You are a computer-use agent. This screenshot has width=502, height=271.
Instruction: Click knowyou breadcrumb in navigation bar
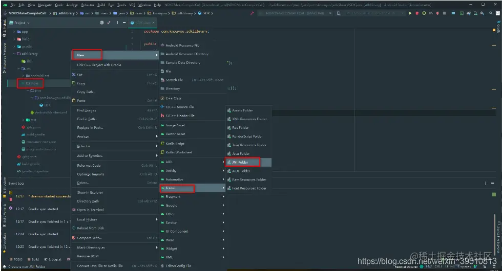coord(157,13)
